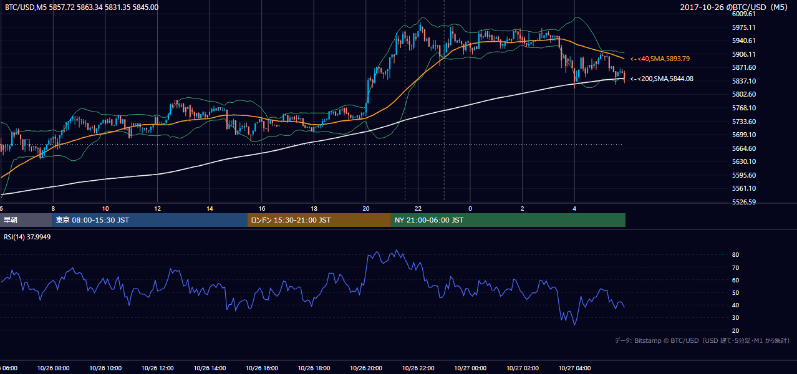Click the 早朝 session bar
797x374 pixels.
pyautogui.click(x=26, y=220)
